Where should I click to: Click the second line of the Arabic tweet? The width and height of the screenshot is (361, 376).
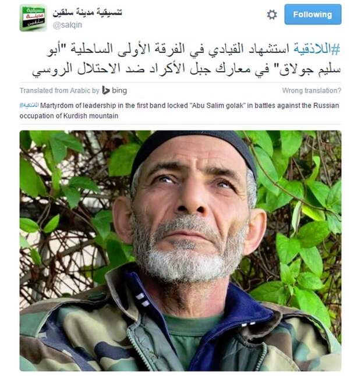point(186,69)
